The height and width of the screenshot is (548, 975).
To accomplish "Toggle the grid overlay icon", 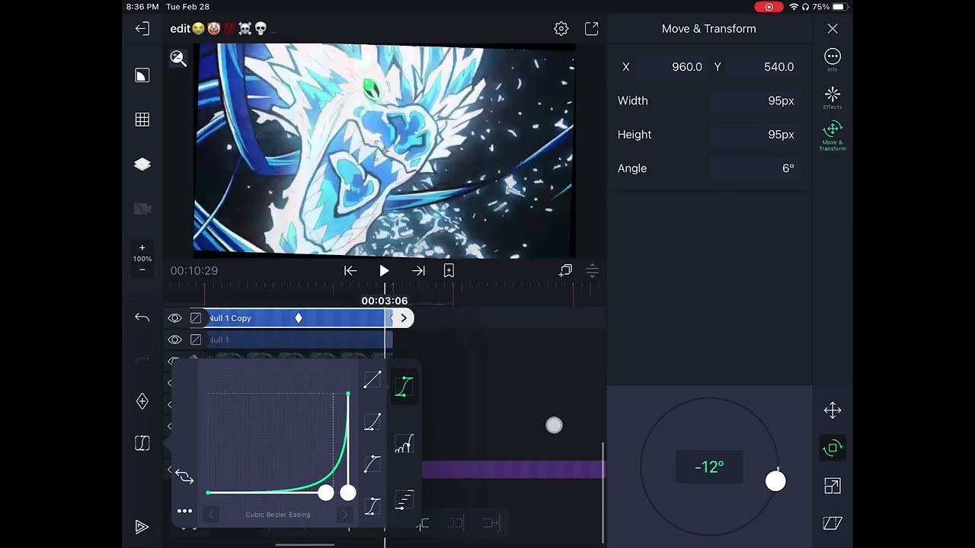I will (142, 119).
